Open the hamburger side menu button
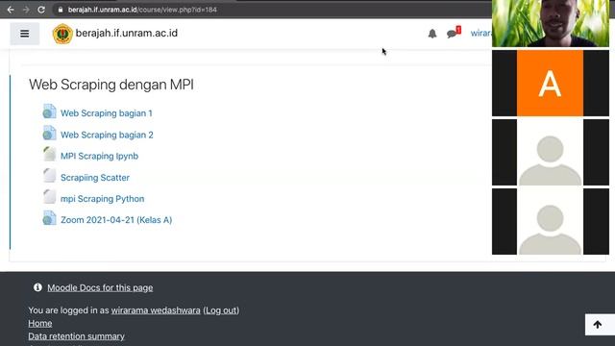The image size is (615, 346). [x=25, y=34]
